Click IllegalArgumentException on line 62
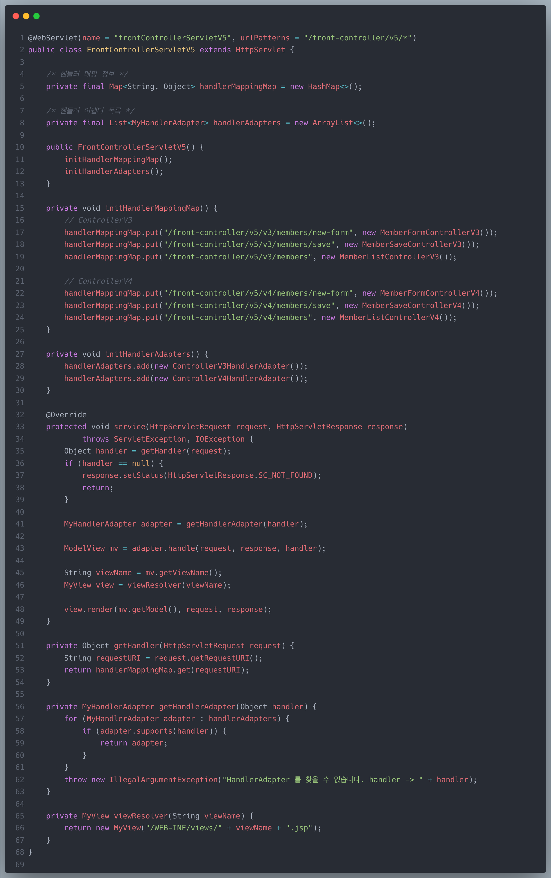 tap(163, 780)
